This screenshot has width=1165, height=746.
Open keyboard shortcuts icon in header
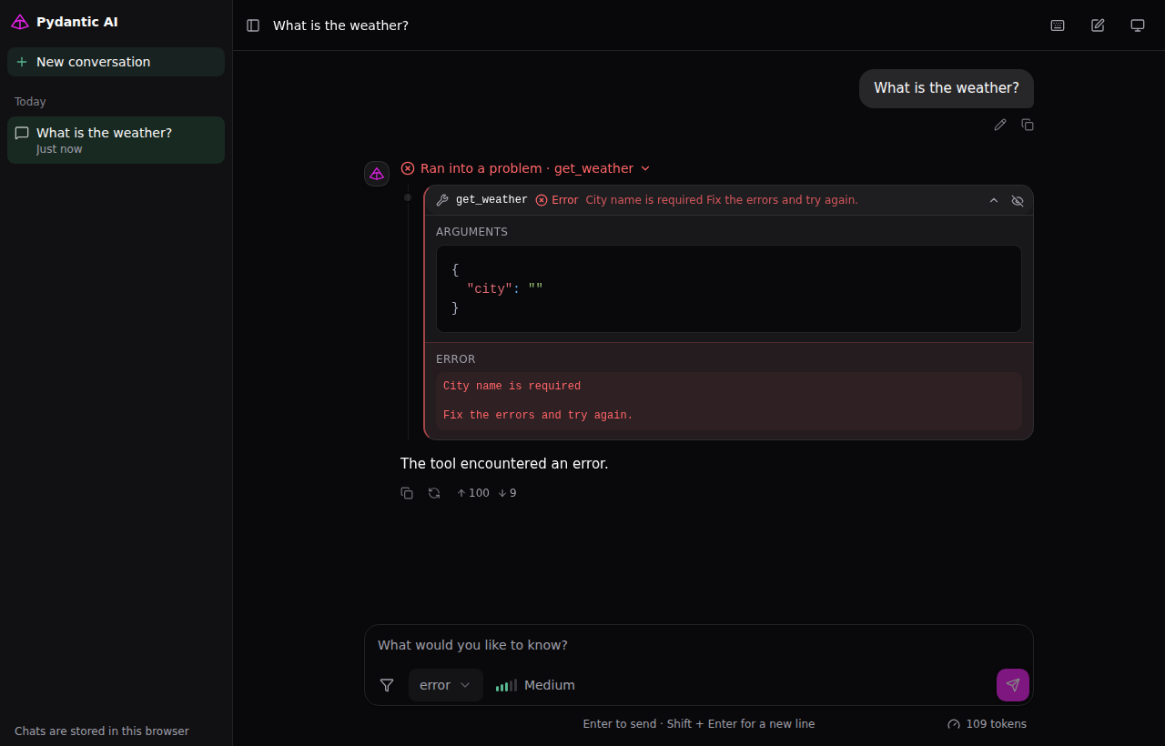1058,25
